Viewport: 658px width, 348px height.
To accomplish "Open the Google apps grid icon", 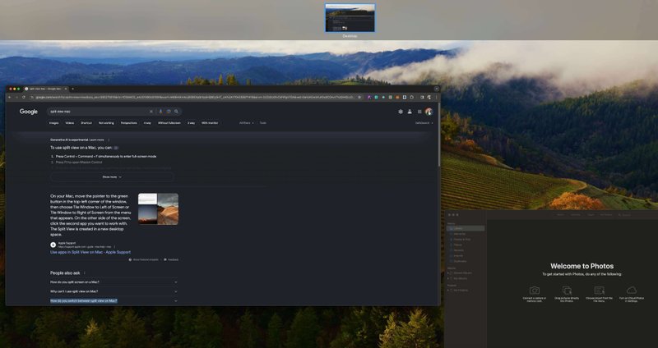I will (419, 112).
